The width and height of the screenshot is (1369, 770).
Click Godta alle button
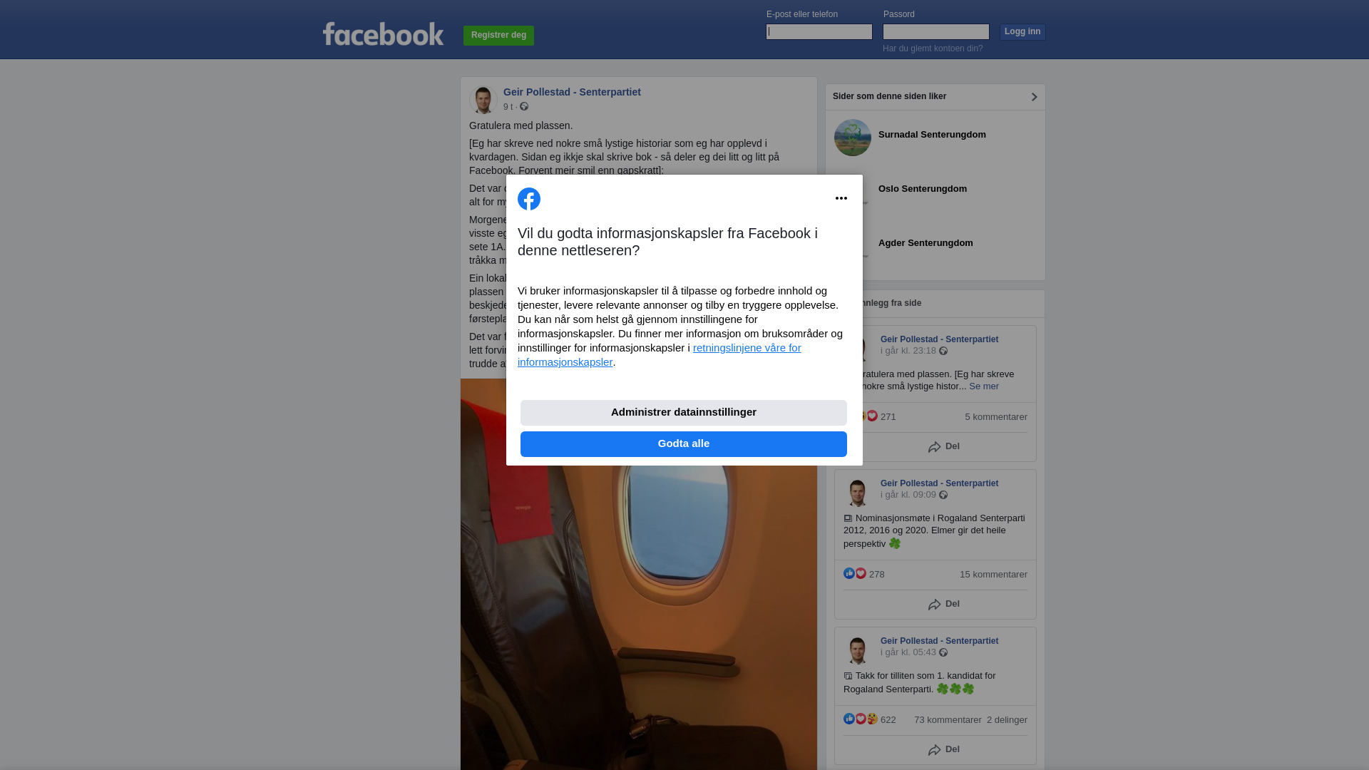(x=684, y=444)
